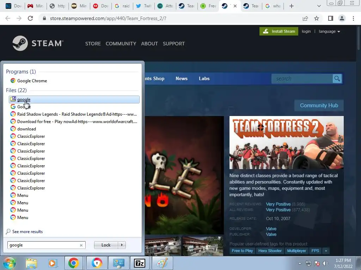Viewport: 361px width, 270px height.
Task: Open the Community Hub
Action: 319,105
